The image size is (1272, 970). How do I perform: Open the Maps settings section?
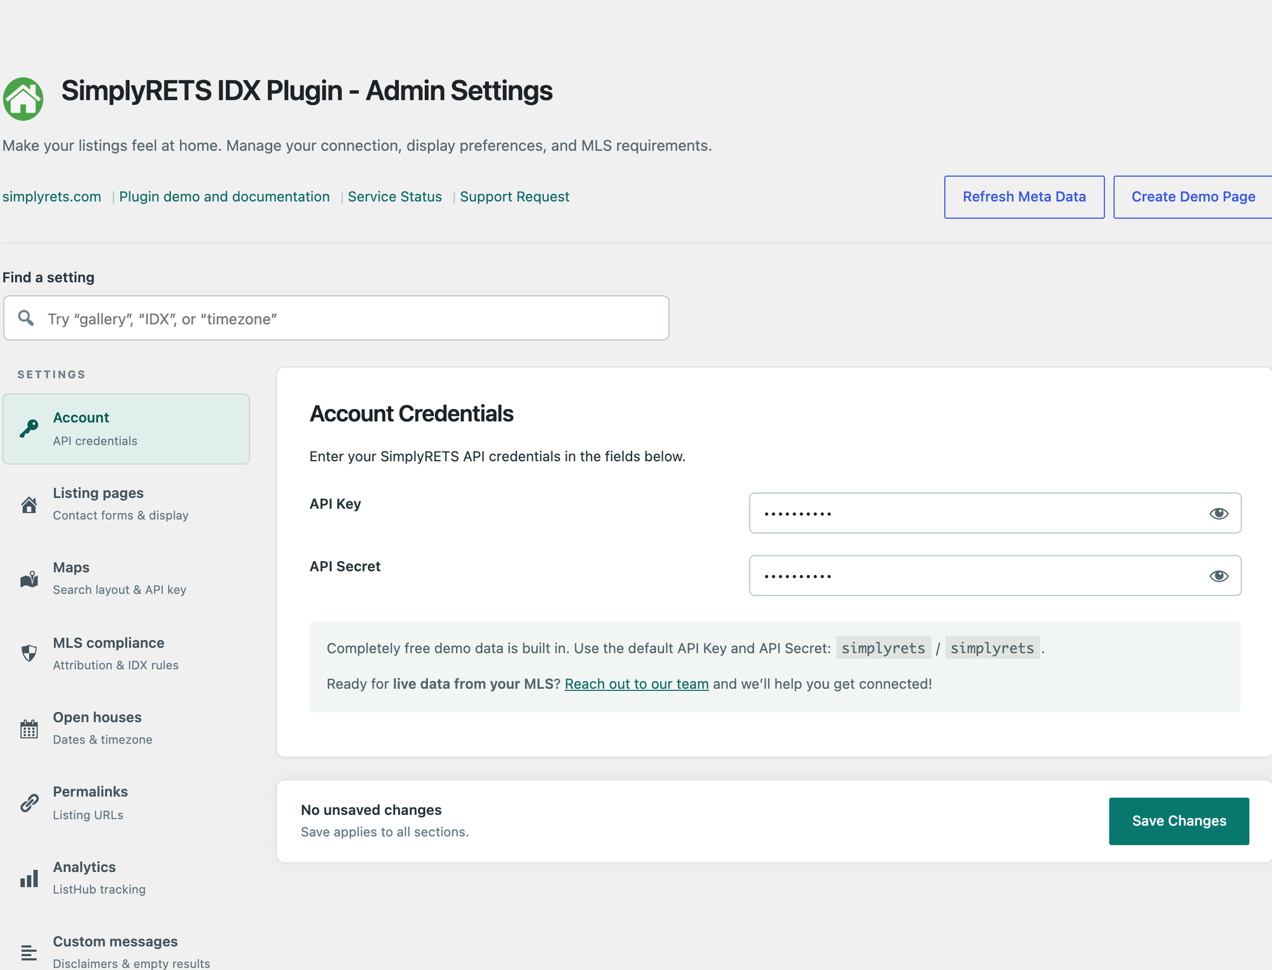pyautogui.click(x=126, y=578)
